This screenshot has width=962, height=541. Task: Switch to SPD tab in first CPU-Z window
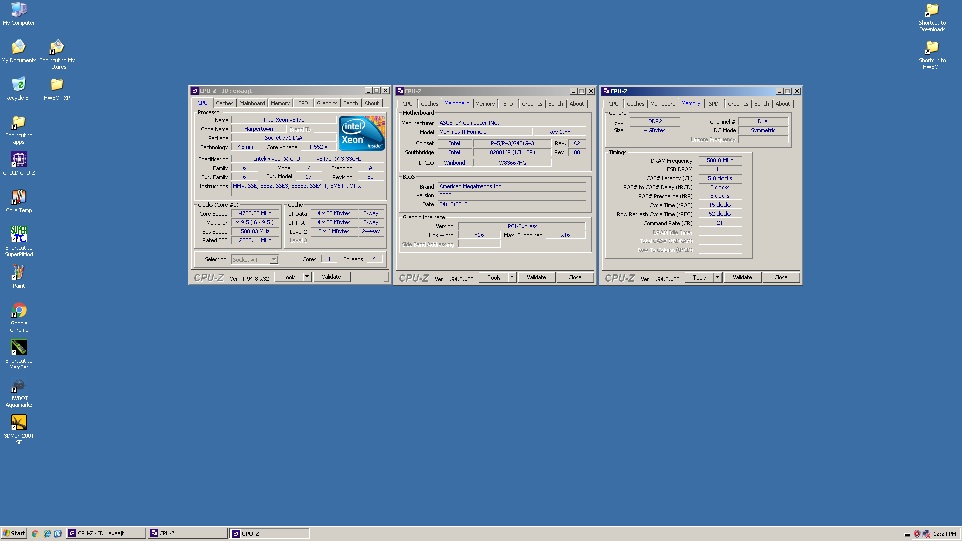click(303, 103)
